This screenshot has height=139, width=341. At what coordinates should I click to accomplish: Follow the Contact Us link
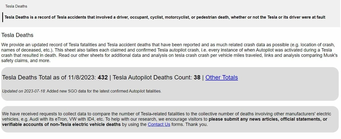point(159,124)
